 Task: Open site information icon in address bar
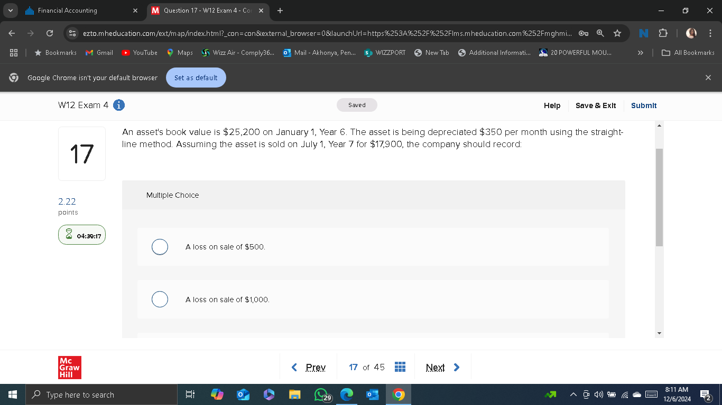pyautogui.click(x=73, y=33)
